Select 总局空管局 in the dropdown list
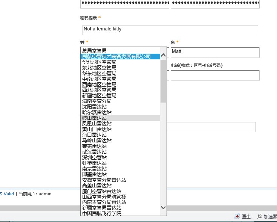 (x=120, y=51)
